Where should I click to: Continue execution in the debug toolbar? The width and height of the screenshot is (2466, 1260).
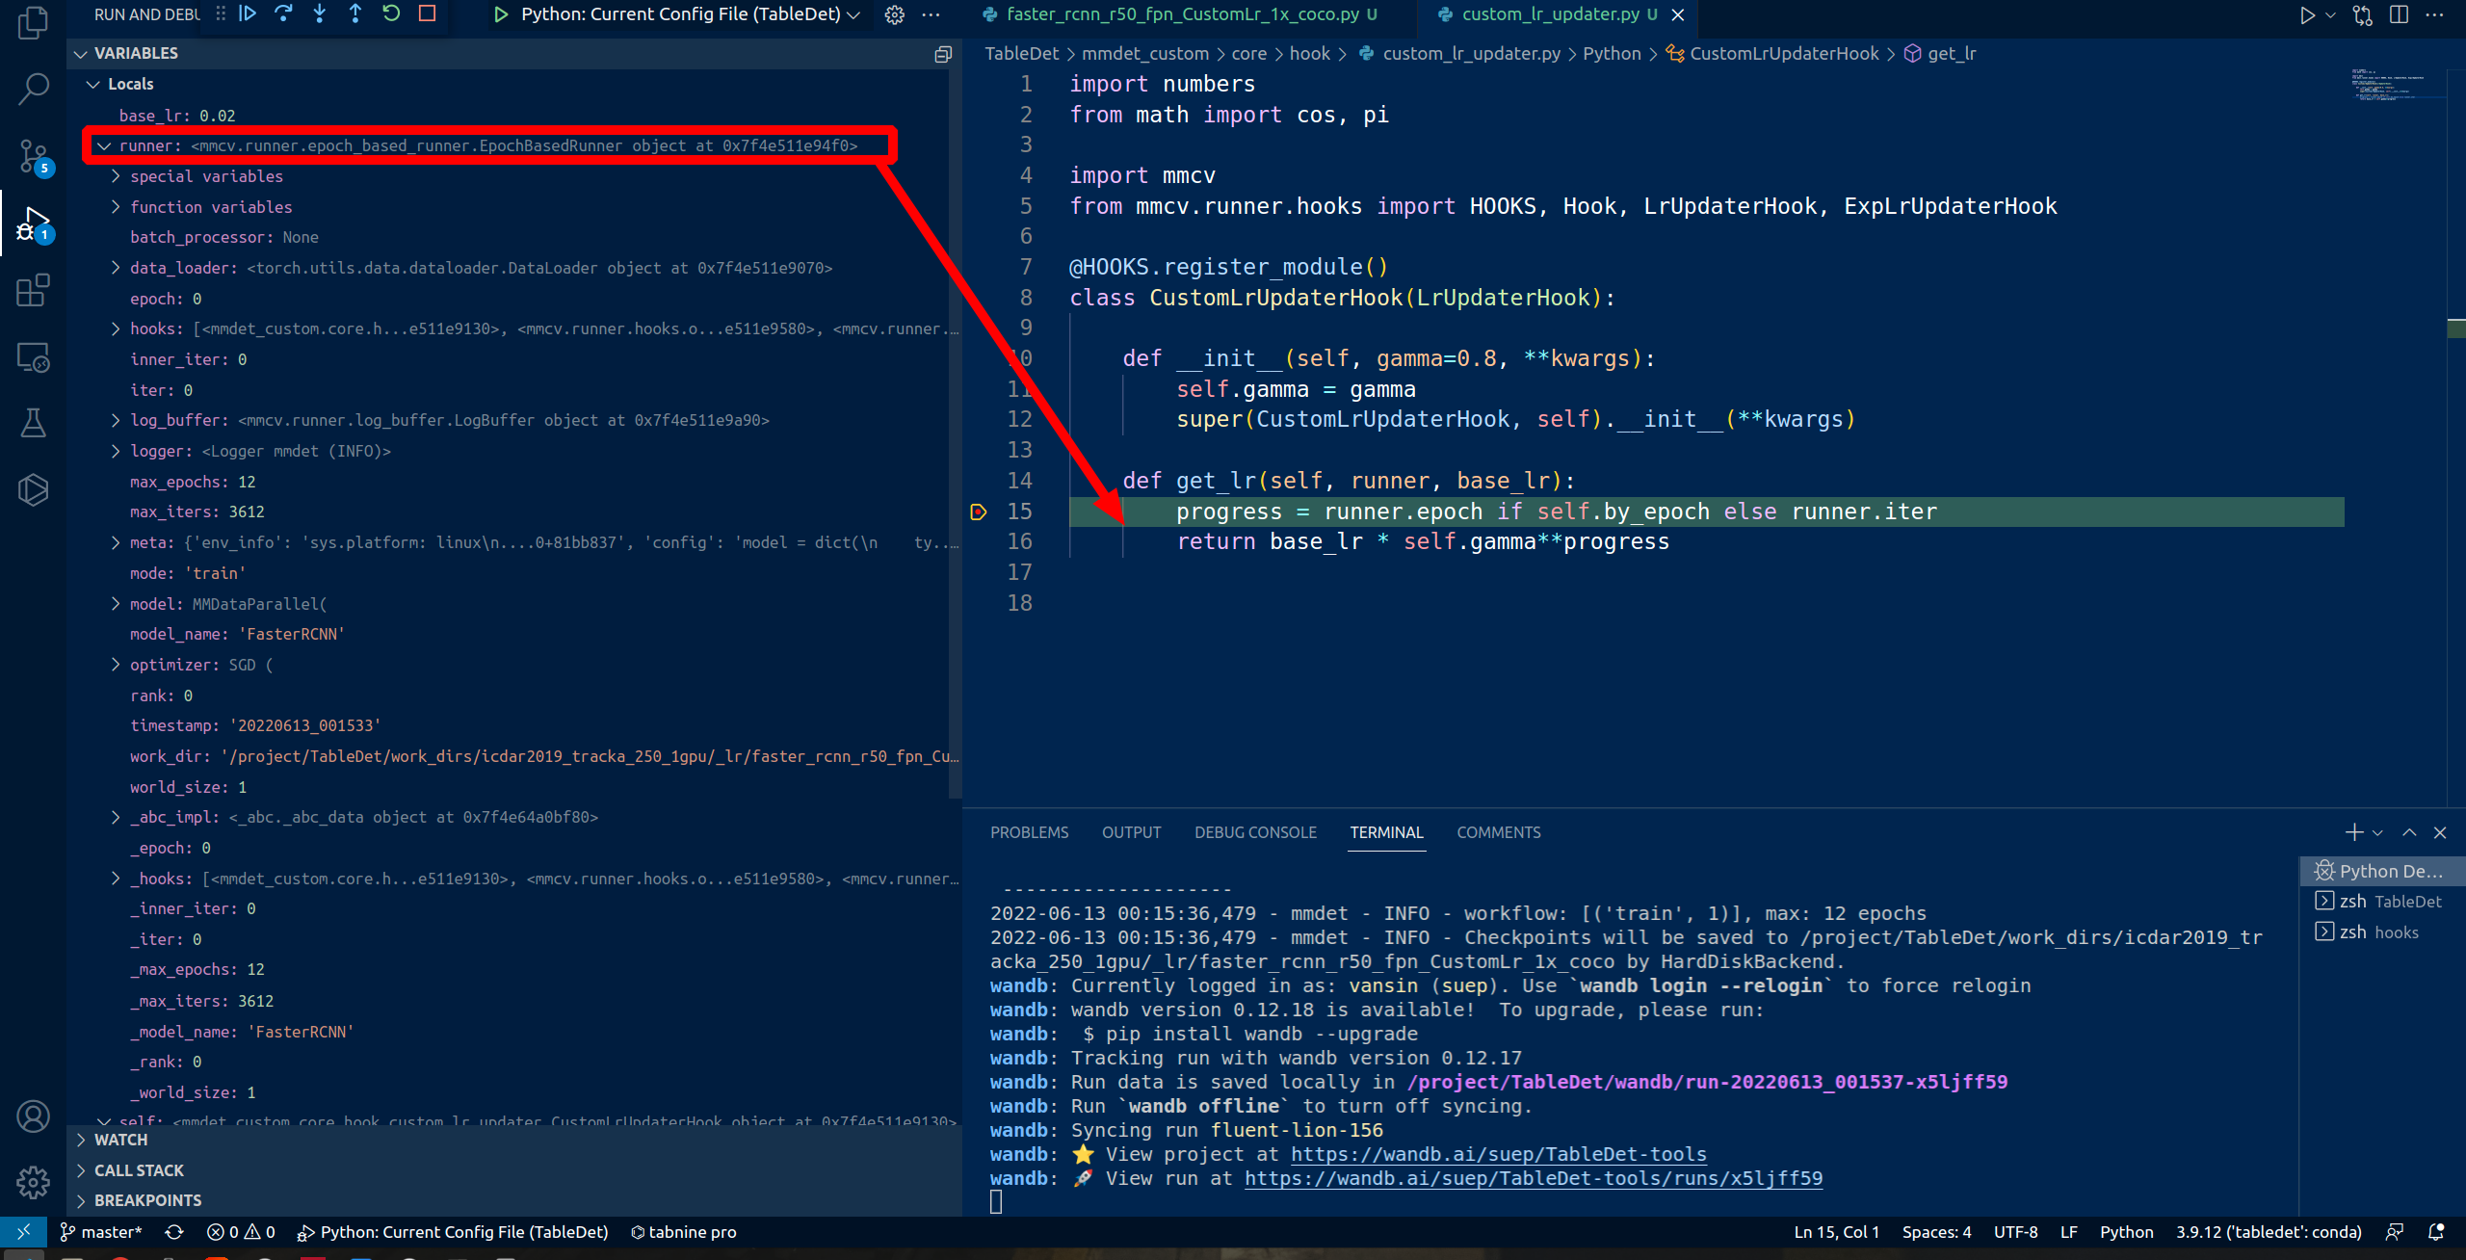click(248, 14)
